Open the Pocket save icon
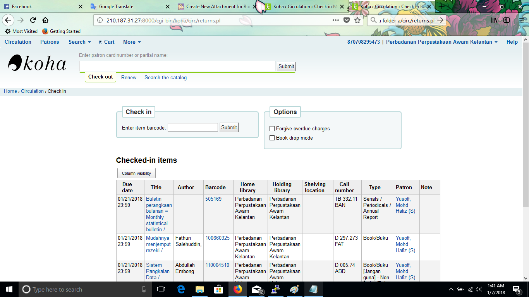529x297 pixels. (347, 20)
